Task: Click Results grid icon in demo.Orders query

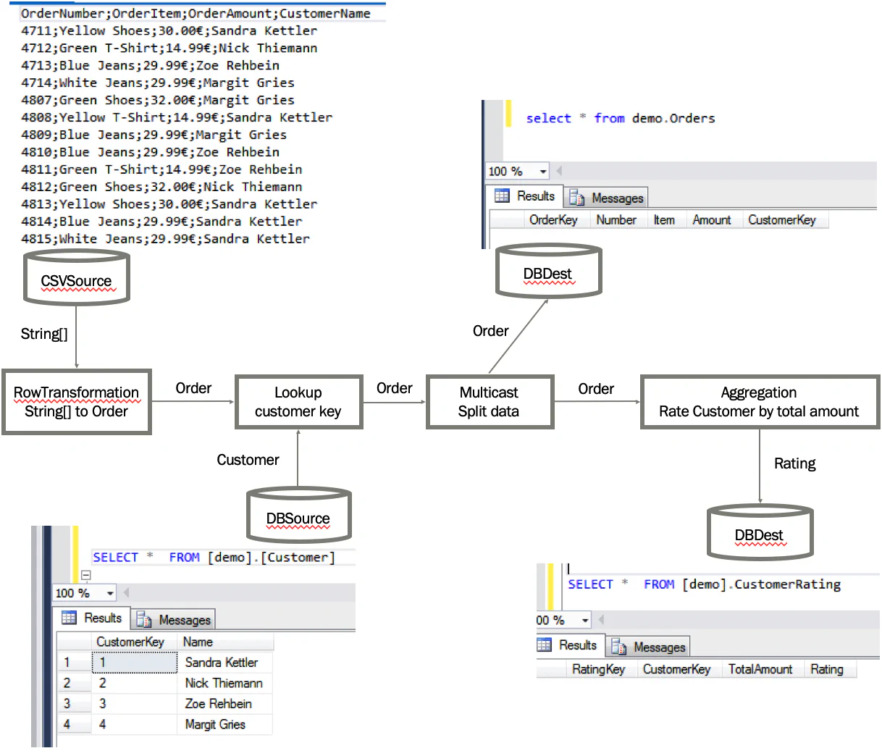Action: (x=502, y=196)
